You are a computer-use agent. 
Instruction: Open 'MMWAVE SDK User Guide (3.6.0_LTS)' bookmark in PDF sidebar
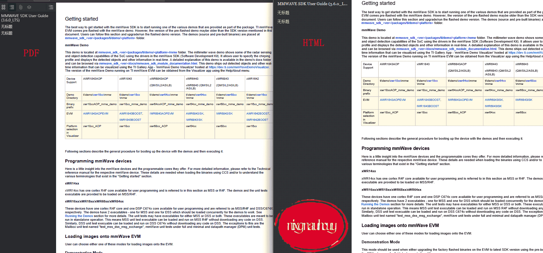coord(25,18)
